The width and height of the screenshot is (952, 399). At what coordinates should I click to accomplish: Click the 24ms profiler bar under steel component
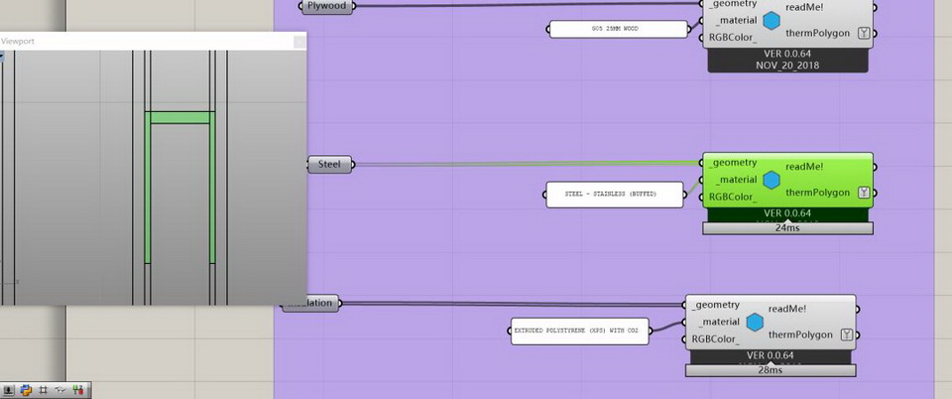pyautogui.click(x=787, y=228)
